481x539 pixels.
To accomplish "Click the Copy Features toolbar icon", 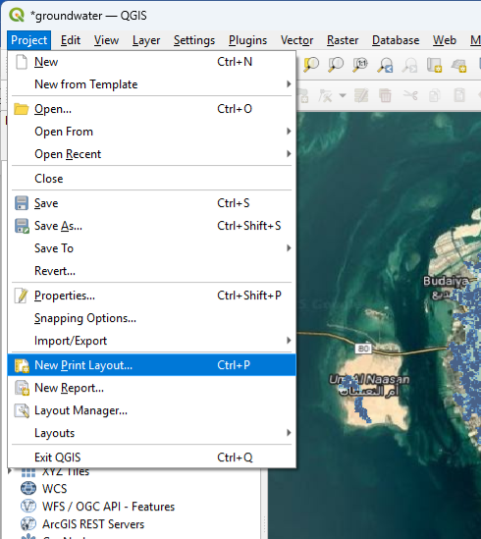I will tap(435, 95).
